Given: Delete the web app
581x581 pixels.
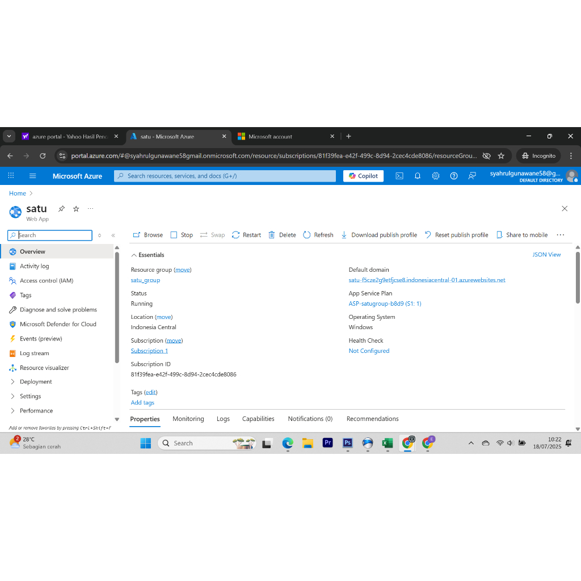Looking at the screenshot, I should click(x=282, y=235).
